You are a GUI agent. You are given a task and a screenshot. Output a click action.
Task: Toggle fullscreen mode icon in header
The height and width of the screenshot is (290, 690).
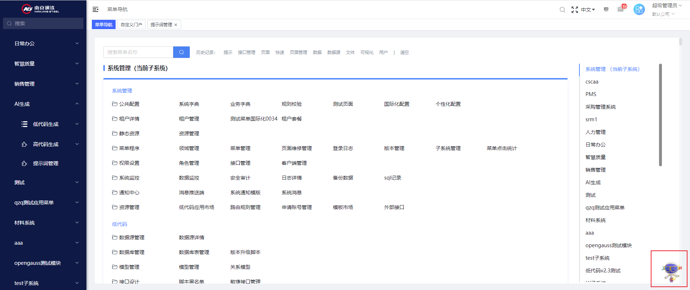(x=575, y=10)
